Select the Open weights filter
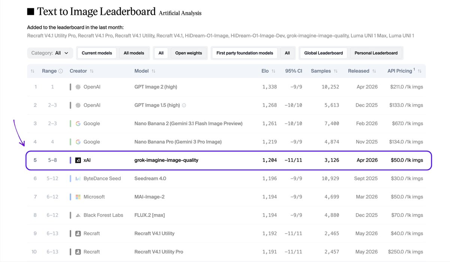The height and width of the screenshot is (262, 450). [x=189, y=53]
